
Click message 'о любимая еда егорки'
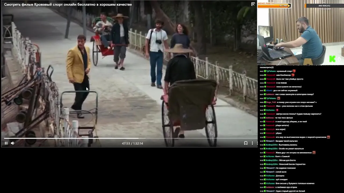pos(286,187)
